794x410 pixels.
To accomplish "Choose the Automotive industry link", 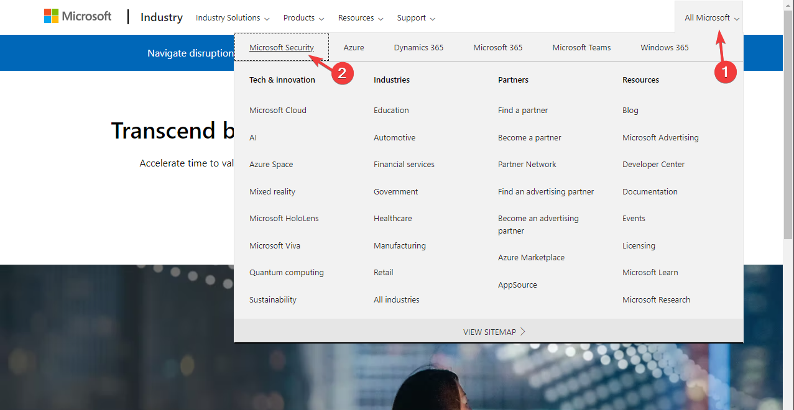I will click(x=394, y=138).
